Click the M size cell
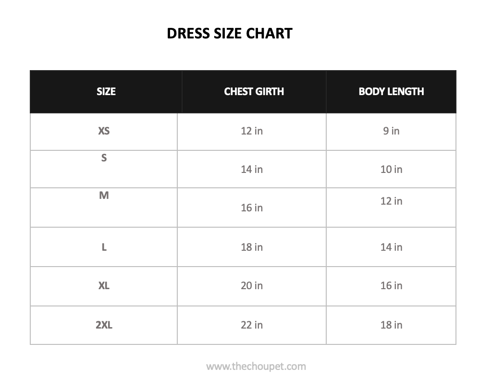Viewport: 492px width, 391px height. click(104, 195)
